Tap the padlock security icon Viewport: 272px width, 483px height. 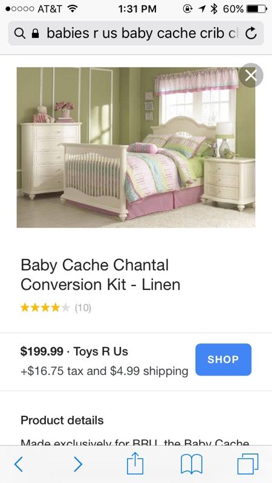[36, 34]
